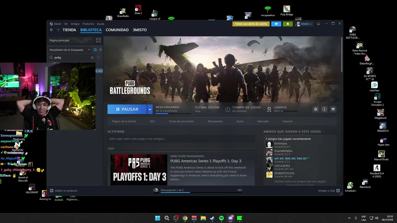Show hidden system tray icons chevron
The image size is (397, 223).
tap(349, 218)
